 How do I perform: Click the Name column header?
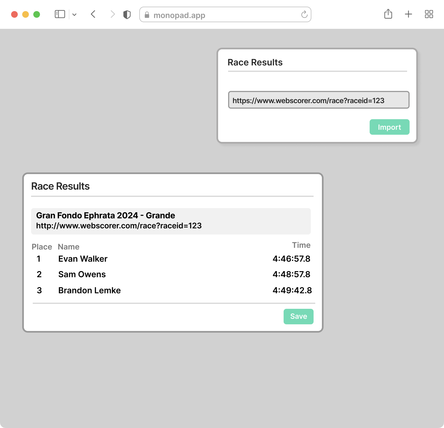click(69, 247)
